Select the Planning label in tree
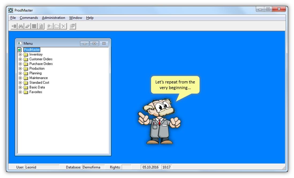 (x=35, y=73)
